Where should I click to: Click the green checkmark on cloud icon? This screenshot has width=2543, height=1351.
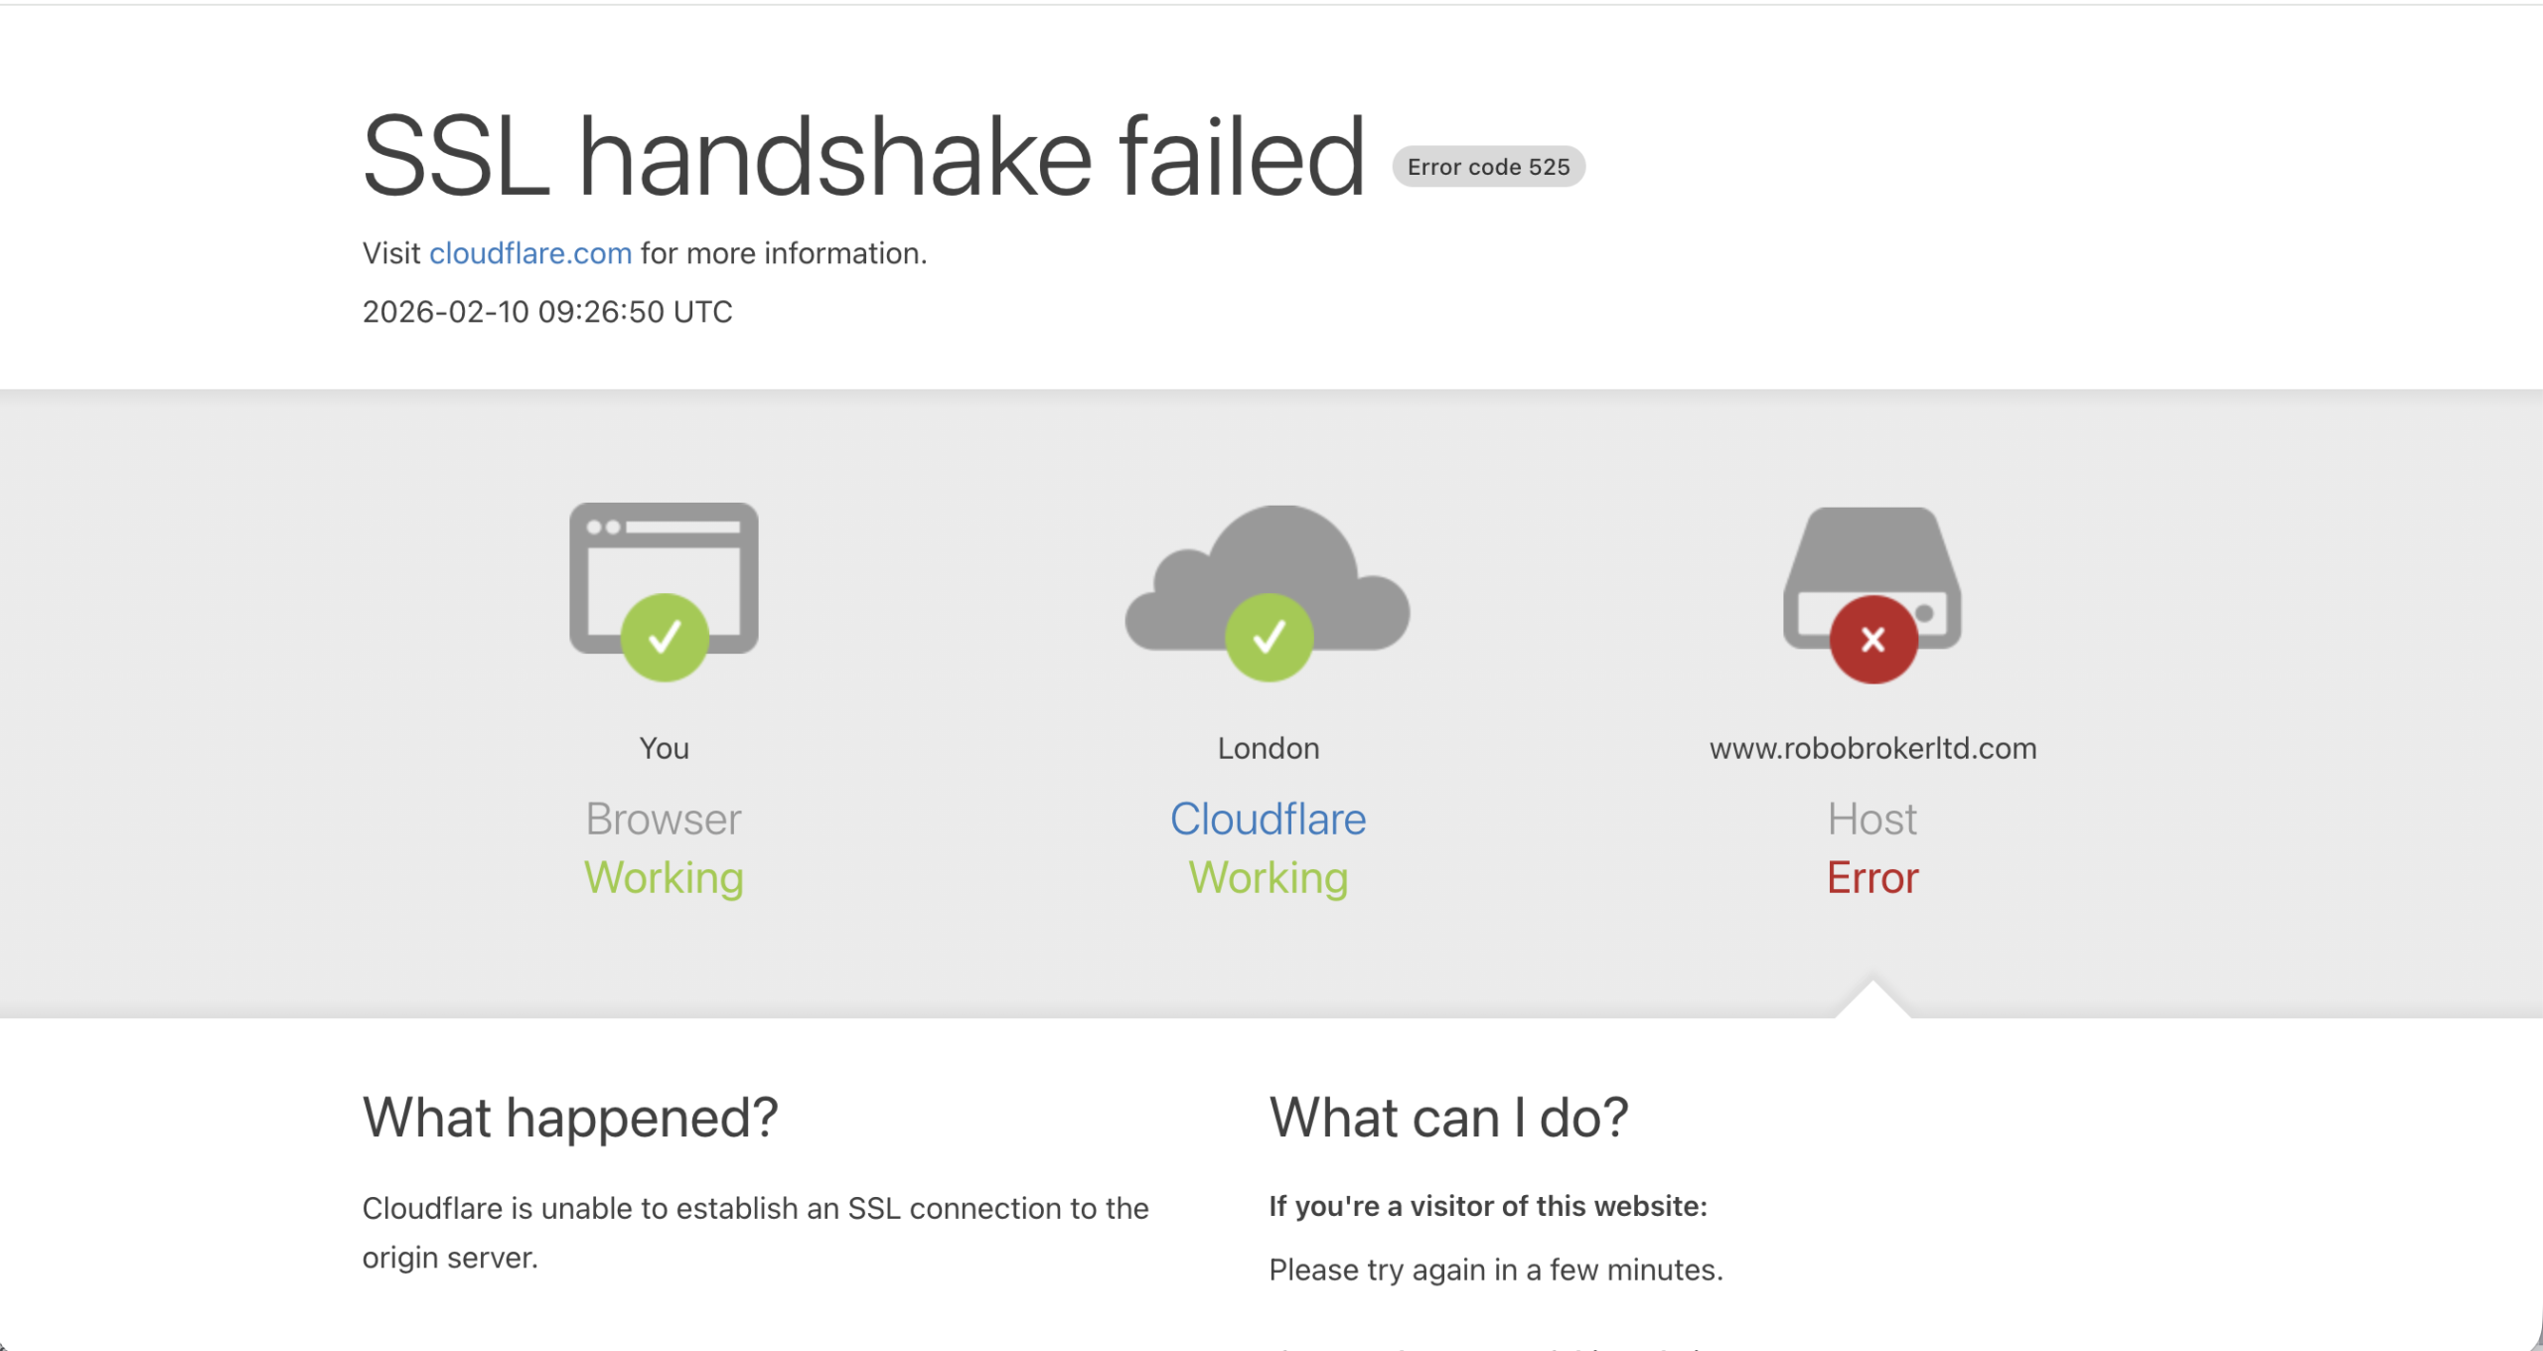point(1269,637)
